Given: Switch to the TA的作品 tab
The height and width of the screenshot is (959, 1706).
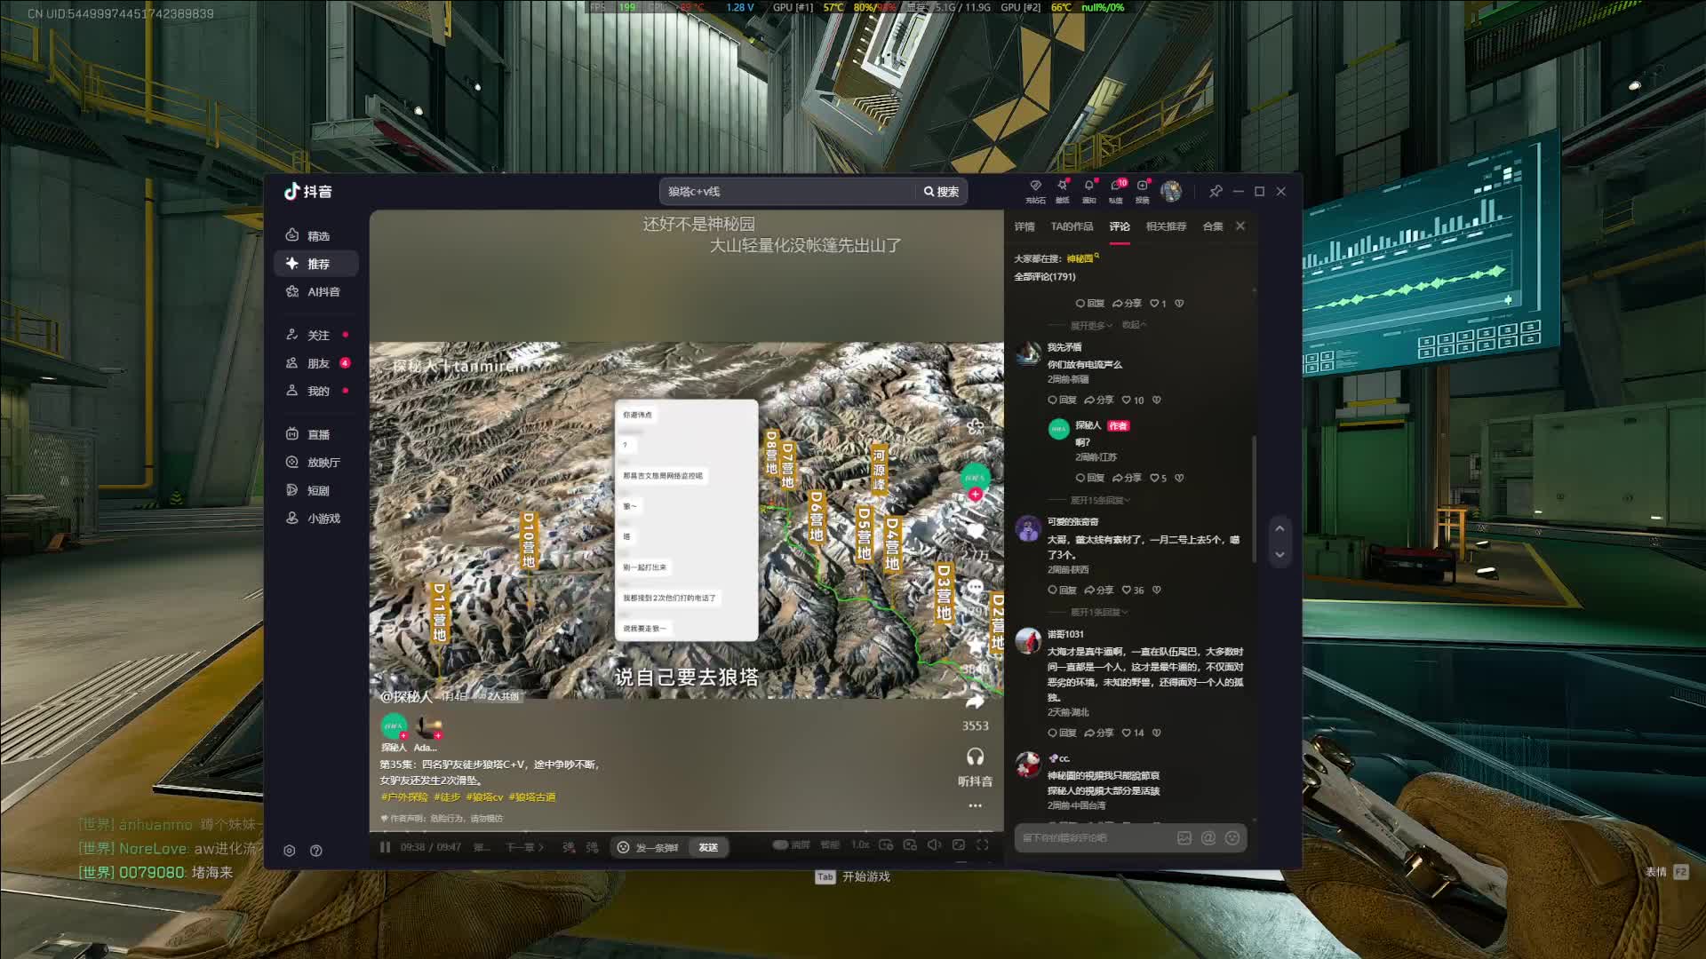Looking at the screenshot, I should [1072, 226].
